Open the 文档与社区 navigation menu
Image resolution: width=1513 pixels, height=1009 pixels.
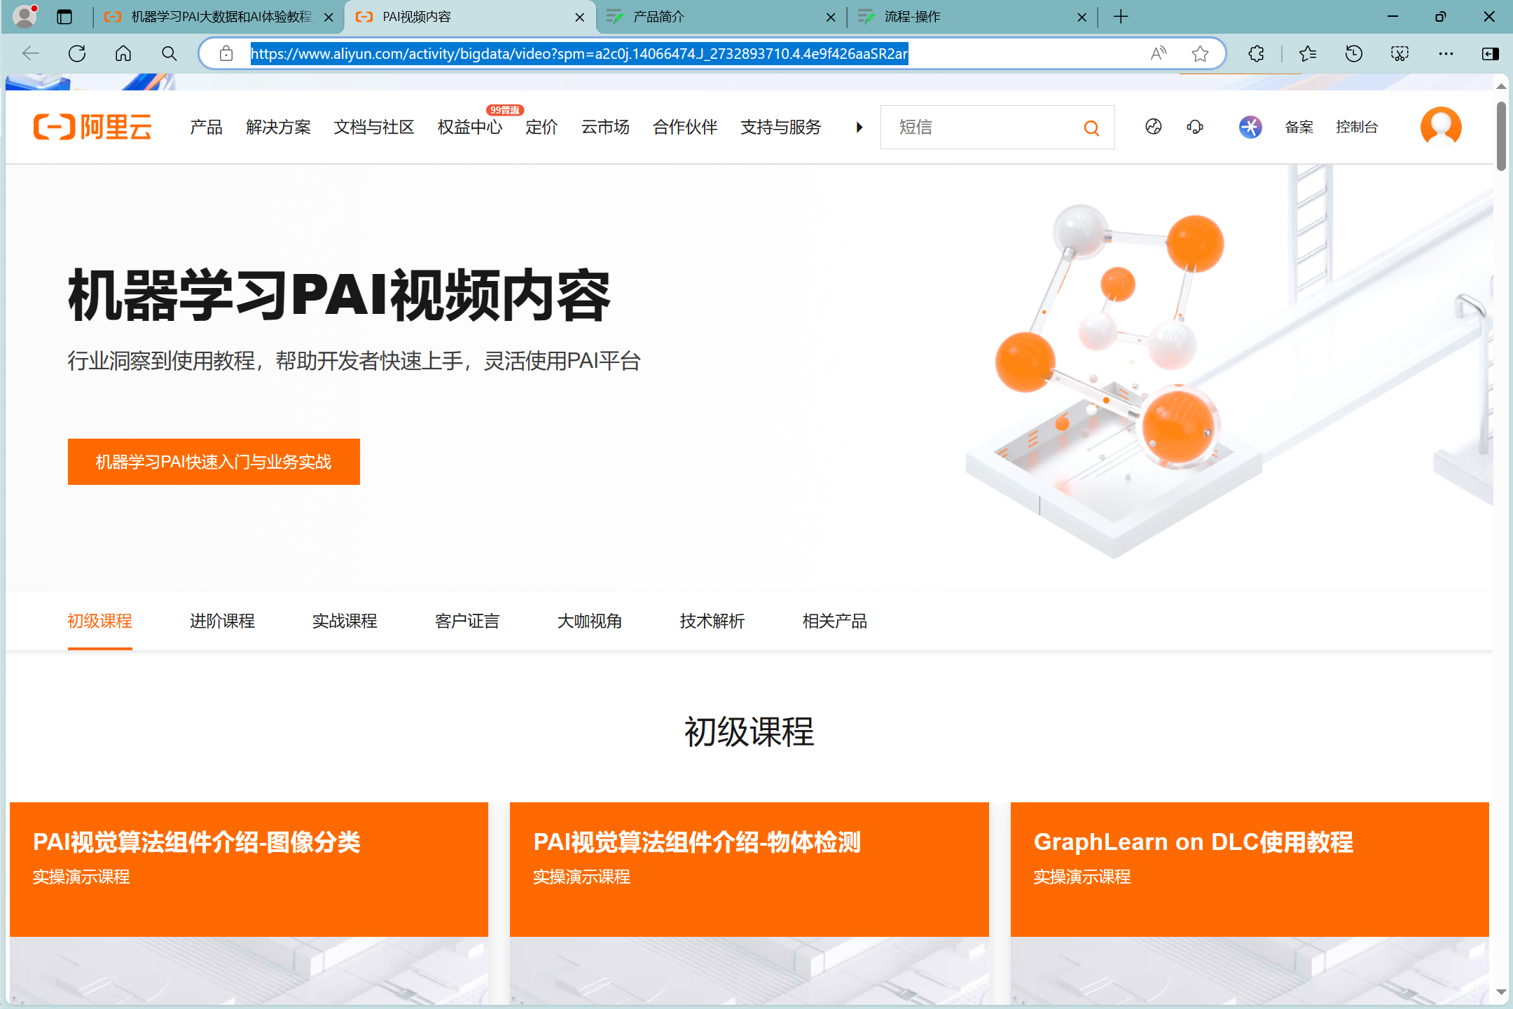(374, 127)
